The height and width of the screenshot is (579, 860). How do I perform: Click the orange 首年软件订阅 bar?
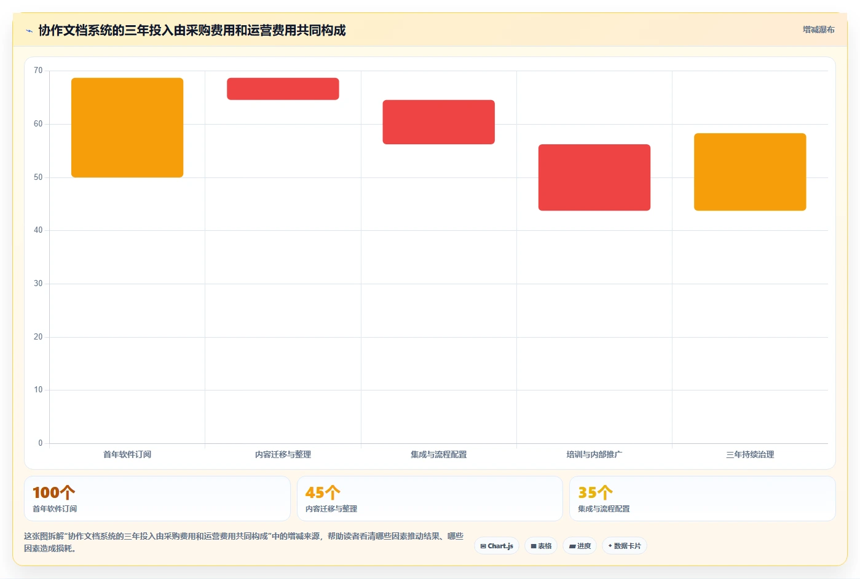(127, 128)
